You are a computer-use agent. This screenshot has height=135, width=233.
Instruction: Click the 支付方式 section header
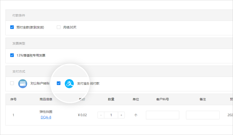(x=19, y=71)
